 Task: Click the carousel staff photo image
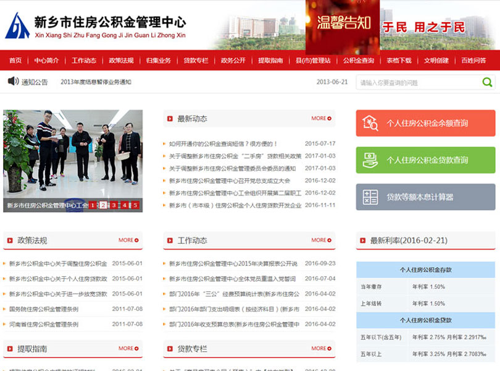[73, 155]
